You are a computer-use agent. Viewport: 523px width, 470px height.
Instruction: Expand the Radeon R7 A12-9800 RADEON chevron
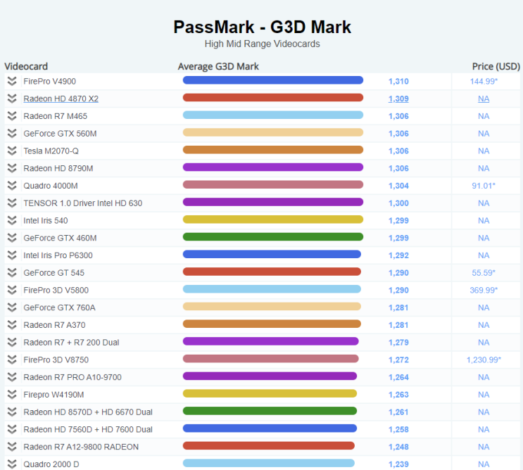pos(12,447)
